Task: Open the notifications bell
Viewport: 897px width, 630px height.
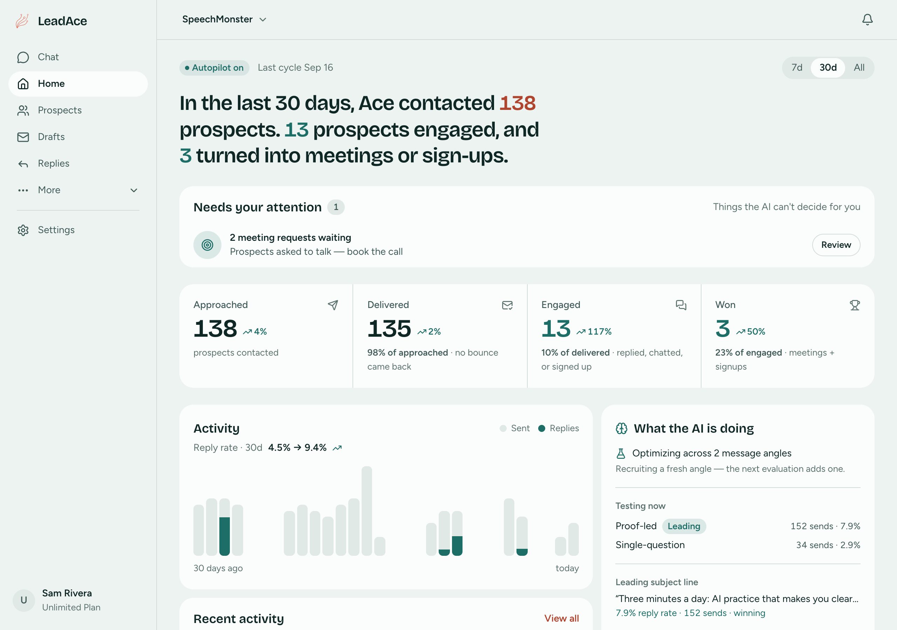Action: click(x=867, y=20)
